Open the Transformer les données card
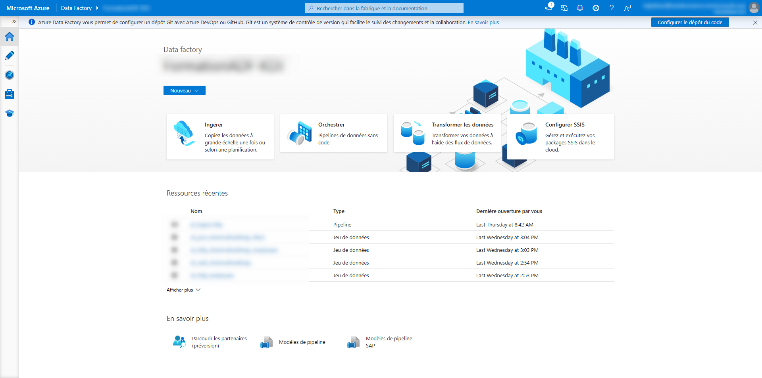The width and height of the screenshot is (762, 378). (447, 133)
